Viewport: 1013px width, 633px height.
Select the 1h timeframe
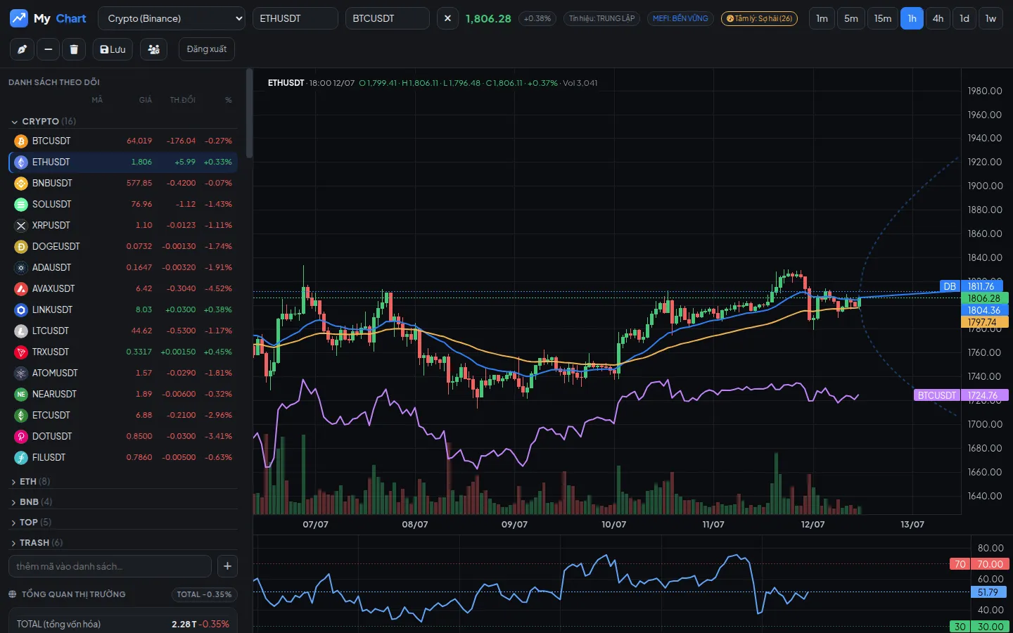(x=912, y=18)
